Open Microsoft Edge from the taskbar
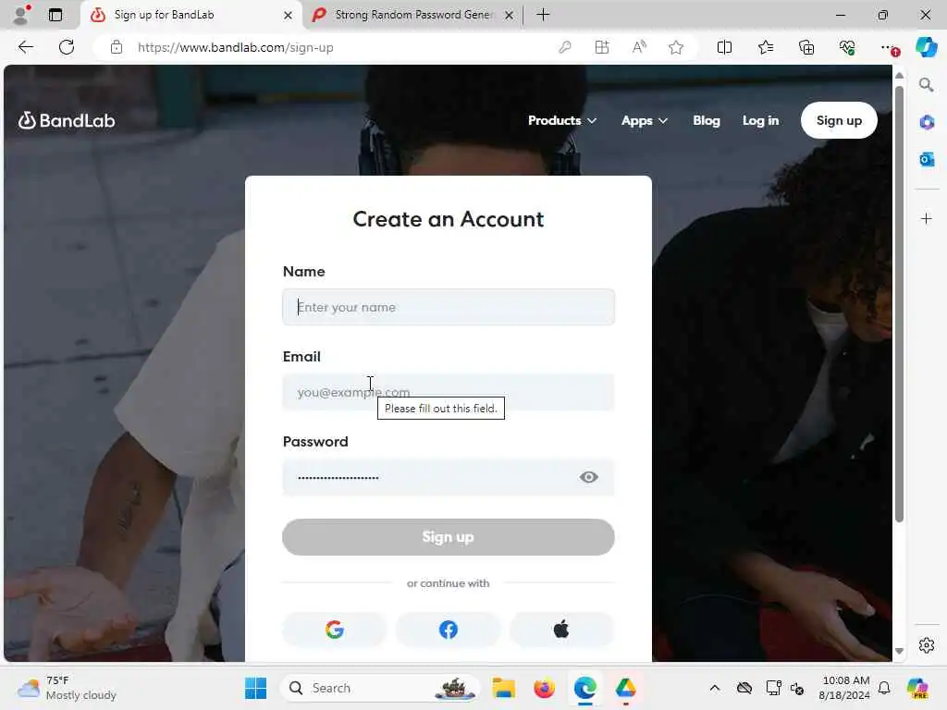The width and height of the screenshot is (947, 710). (584, 688)
